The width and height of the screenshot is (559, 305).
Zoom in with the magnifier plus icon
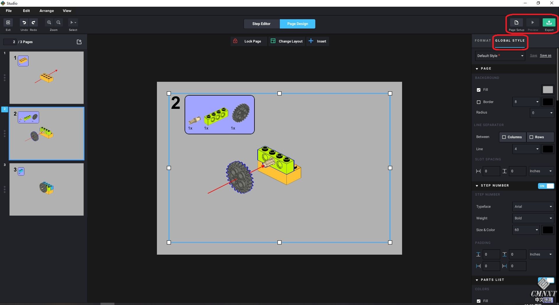coord(49,23)
